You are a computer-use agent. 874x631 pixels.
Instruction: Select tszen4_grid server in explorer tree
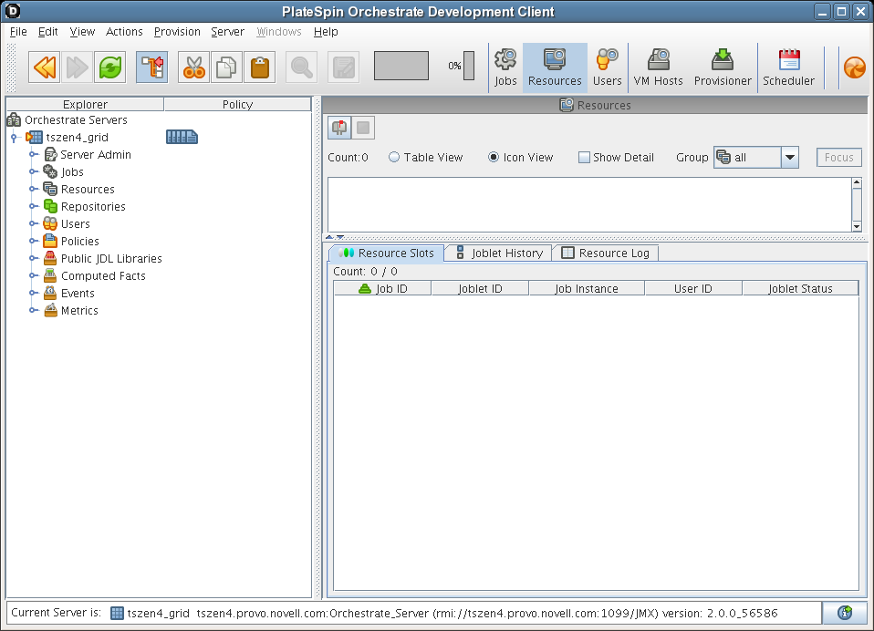click(x=77, y=137)
